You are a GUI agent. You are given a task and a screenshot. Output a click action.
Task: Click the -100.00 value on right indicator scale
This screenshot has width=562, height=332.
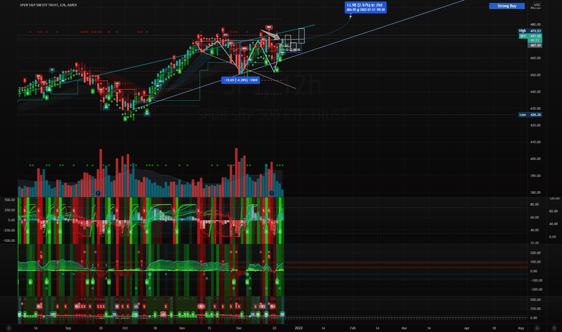[535, 280]
